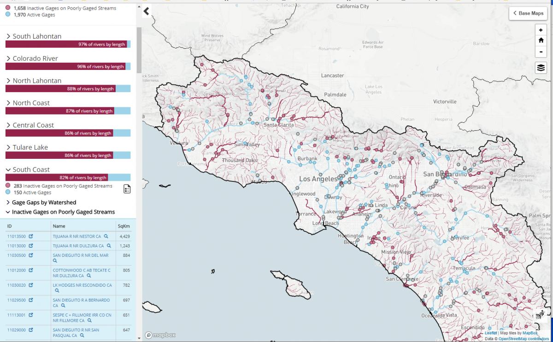Open the MapBox attribution link
Screen dimensions: 553x342
coord(530,333)
